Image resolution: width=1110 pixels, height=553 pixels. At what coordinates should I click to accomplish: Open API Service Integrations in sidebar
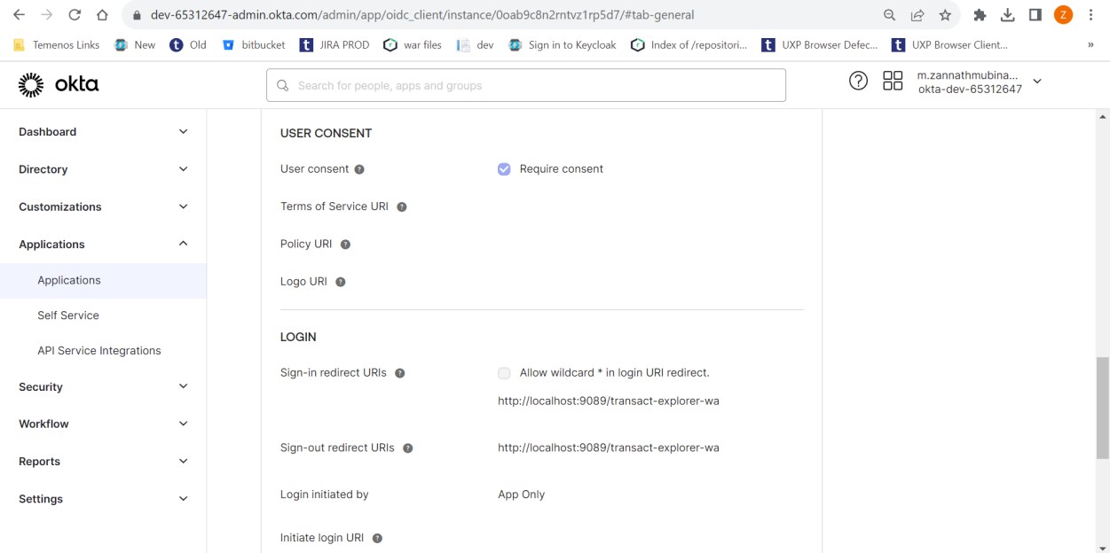click(99, 351)
